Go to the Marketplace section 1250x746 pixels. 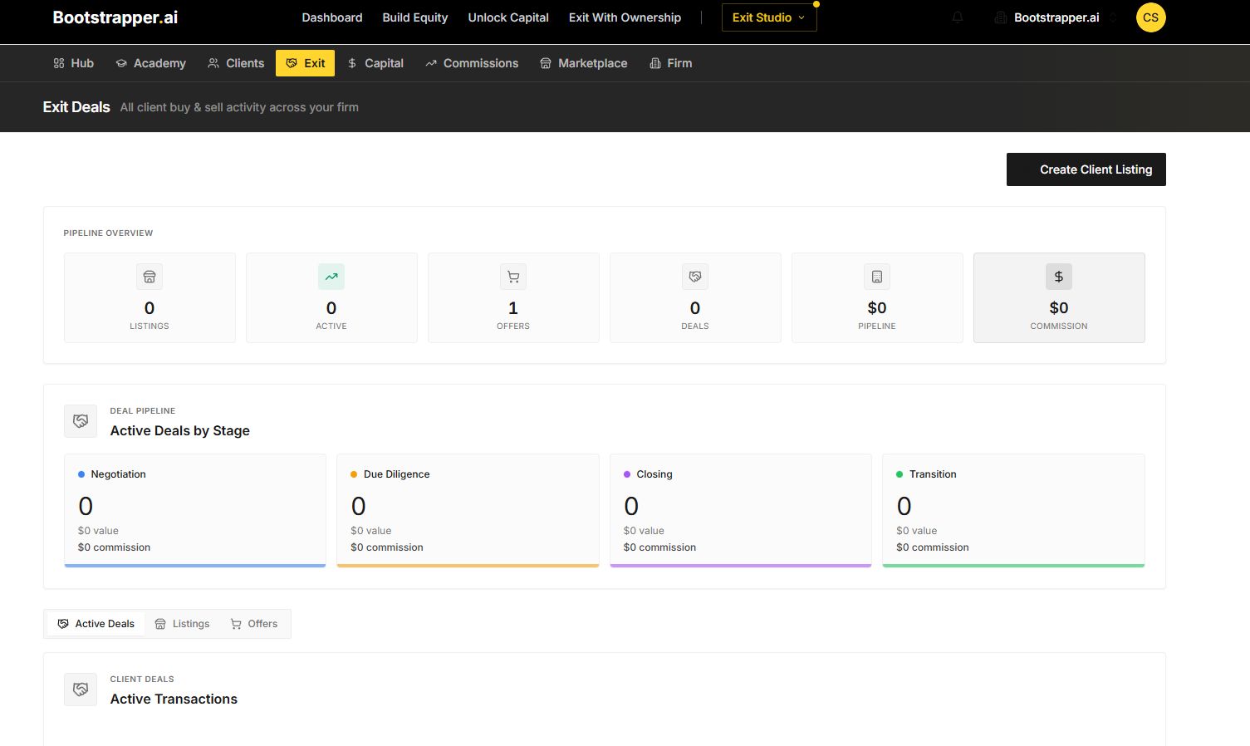click(584, 63)
